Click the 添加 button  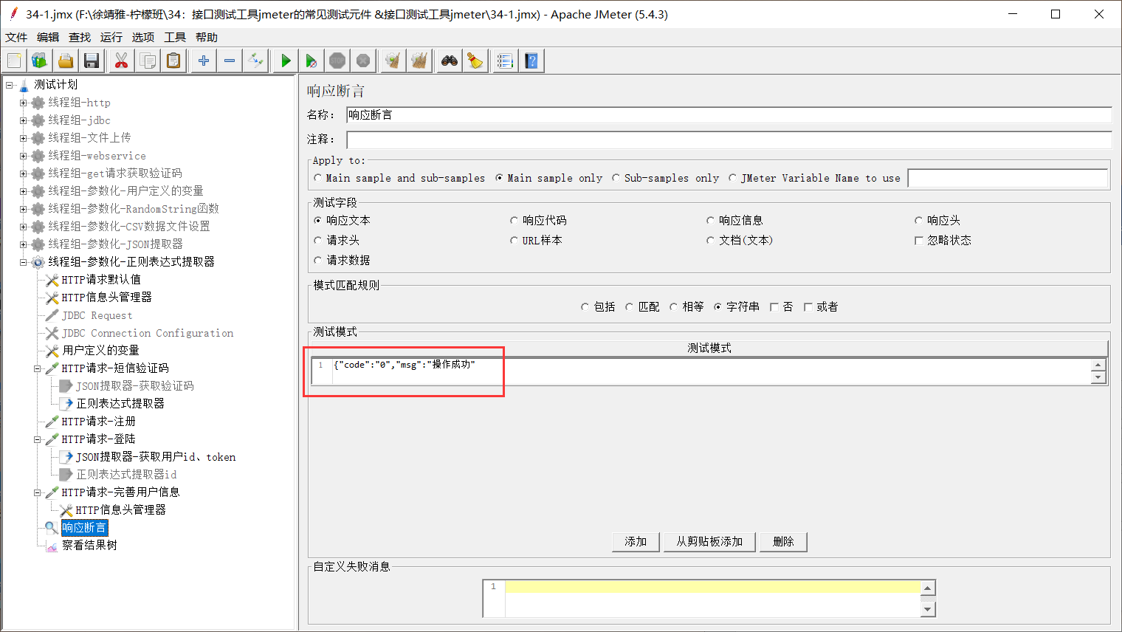[636, 542]
